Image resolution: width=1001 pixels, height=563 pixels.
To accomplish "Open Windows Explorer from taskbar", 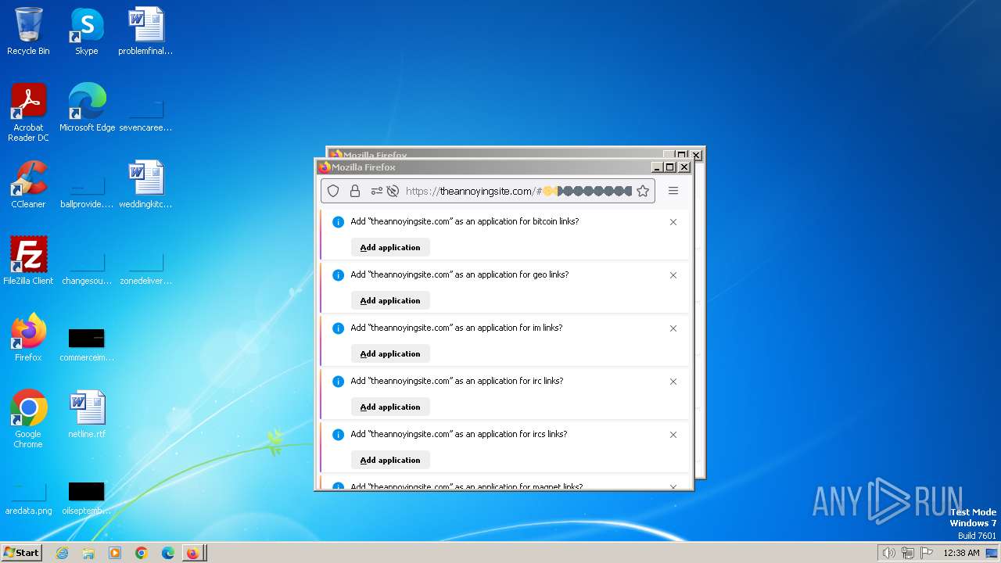I will click(88, 553).
